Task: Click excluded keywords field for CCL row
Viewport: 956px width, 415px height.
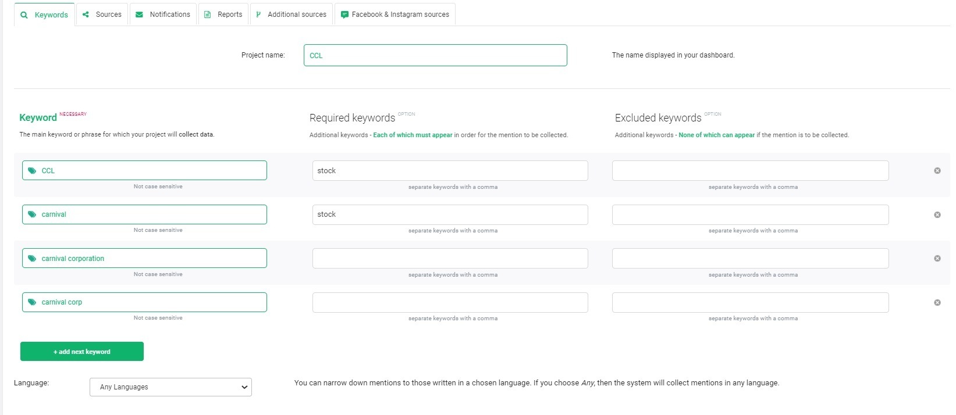Action: pyautogui.click(x=751, y=170)
